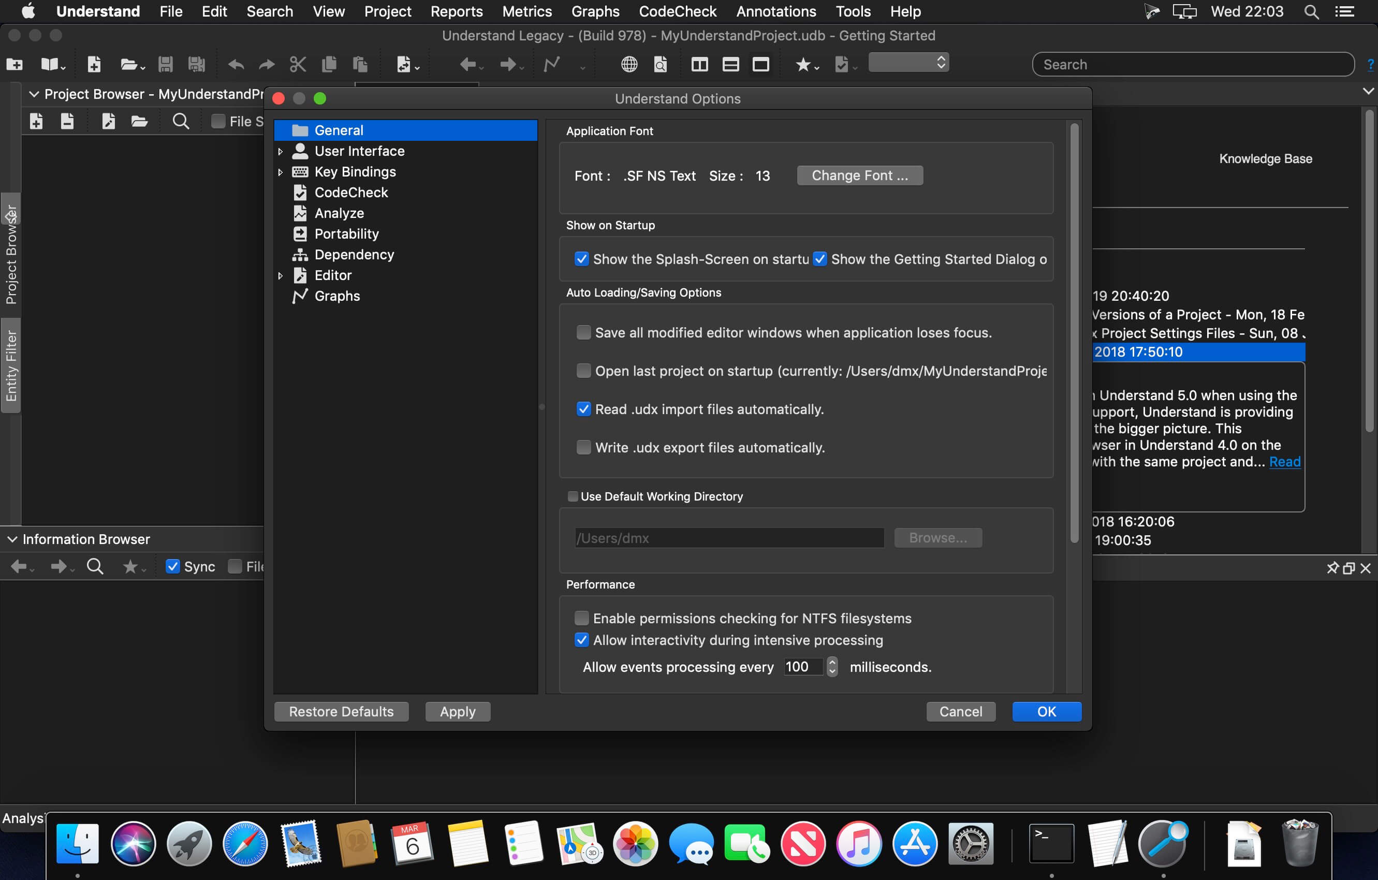Click the Spotlight search icon in menu bar
Image resolution: width=1378 pixels, height=880 pixels.
1312,11
